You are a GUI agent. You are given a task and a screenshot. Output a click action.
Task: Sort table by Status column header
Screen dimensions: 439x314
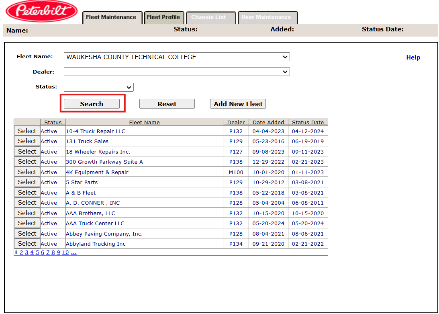pyautogui.click(x=53, y=123)
